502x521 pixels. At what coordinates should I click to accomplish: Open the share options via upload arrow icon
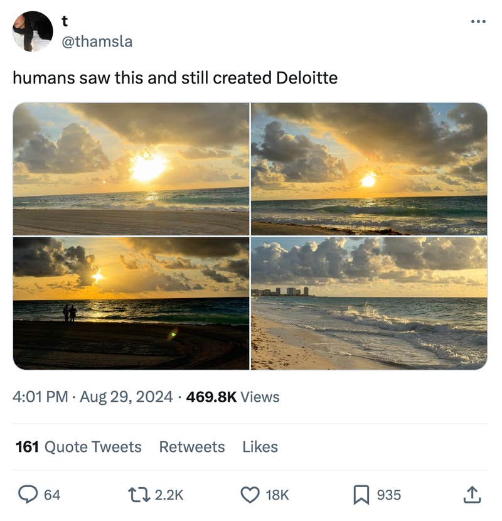point(474,495)
